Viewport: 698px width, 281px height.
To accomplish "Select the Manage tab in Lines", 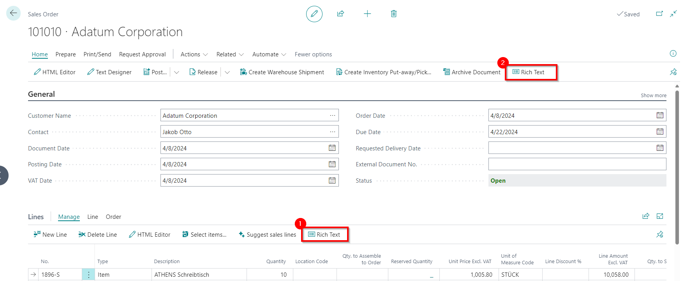I will tap(69, 216).
